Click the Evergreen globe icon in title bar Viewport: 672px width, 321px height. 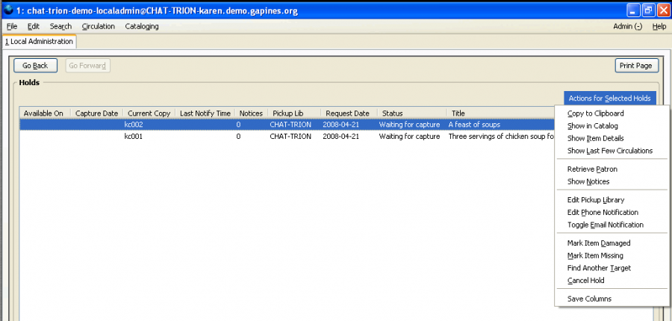7,10
